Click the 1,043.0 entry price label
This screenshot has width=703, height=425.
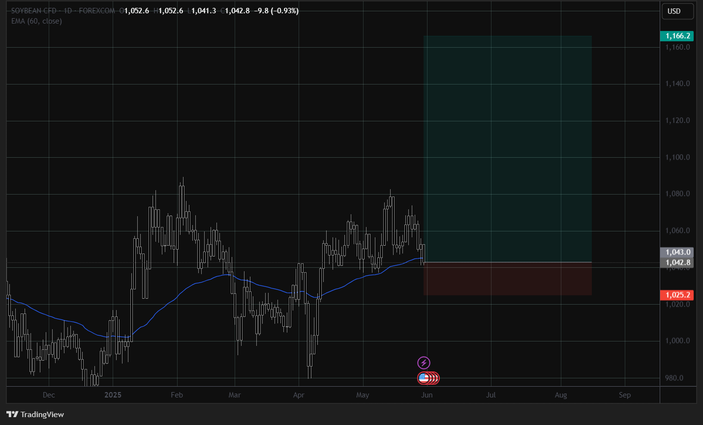coord(676,252)
